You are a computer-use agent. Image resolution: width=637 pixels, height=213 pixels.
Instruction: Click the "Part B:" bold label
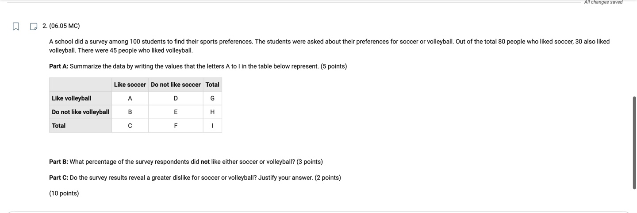(58, 162)
